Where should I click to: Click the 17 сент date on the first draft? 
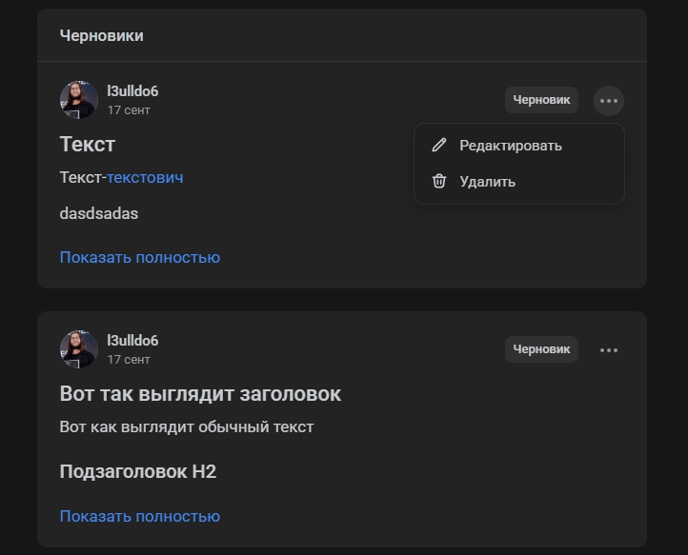[129, 110]
